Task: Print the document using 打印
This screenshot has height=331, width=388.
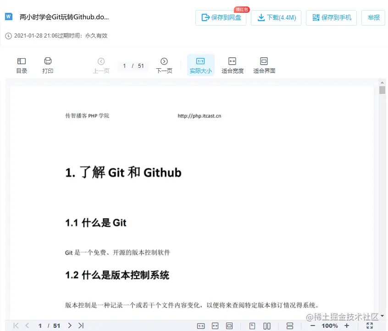Action: 48,66
